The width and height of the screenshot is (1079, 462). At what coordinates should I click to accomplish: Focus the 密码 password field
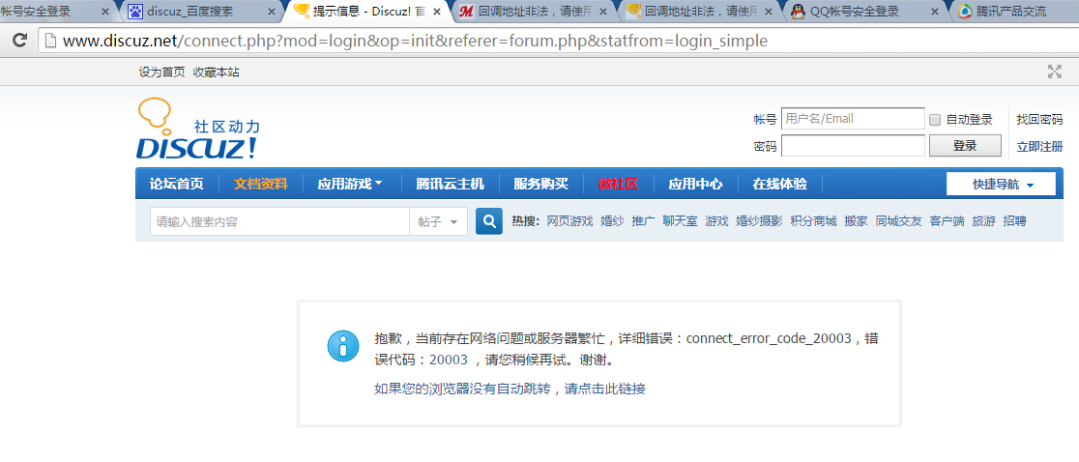(x=854, y=146)
